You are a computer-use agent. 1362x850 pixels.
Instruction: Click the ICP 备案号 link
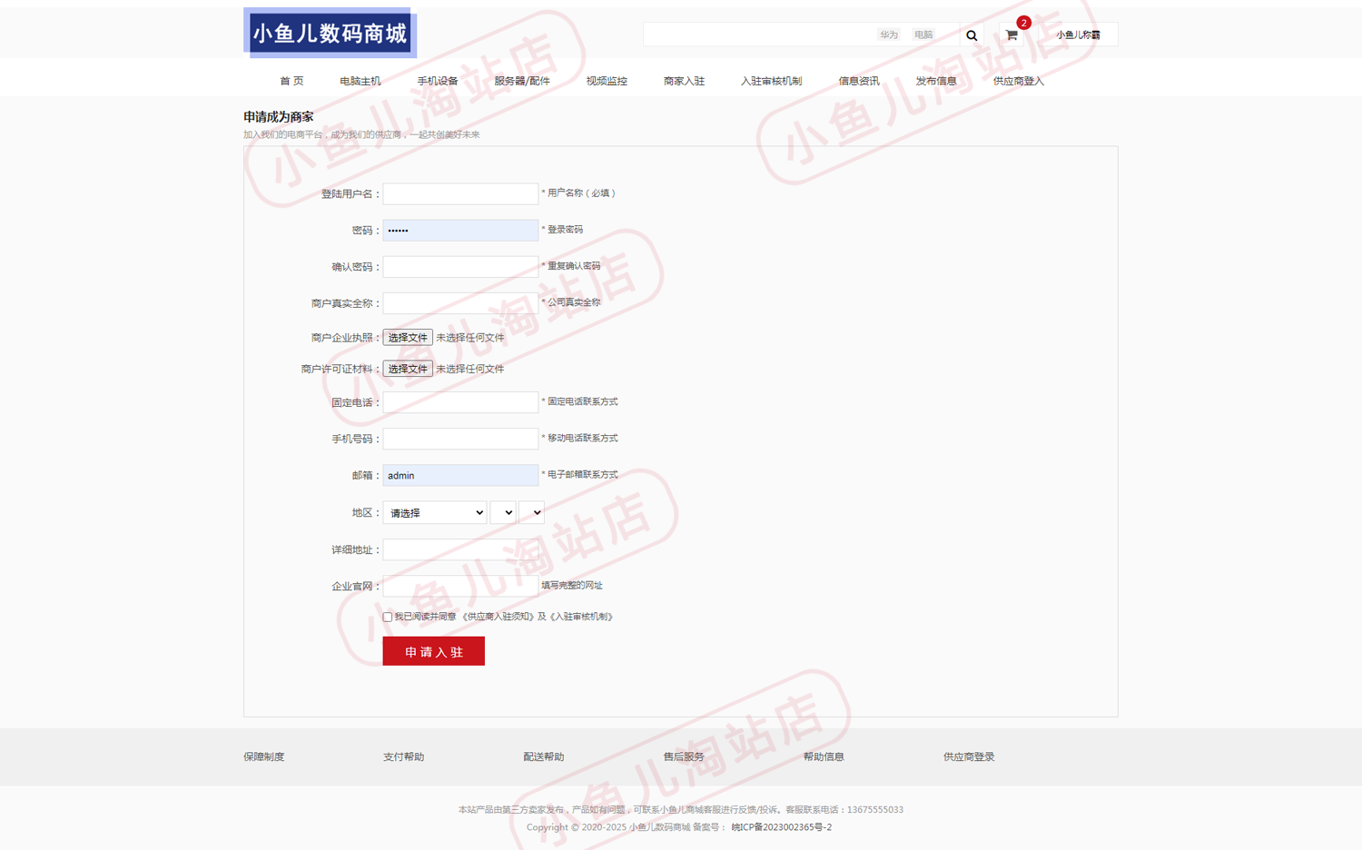click(x=782, y=827)
